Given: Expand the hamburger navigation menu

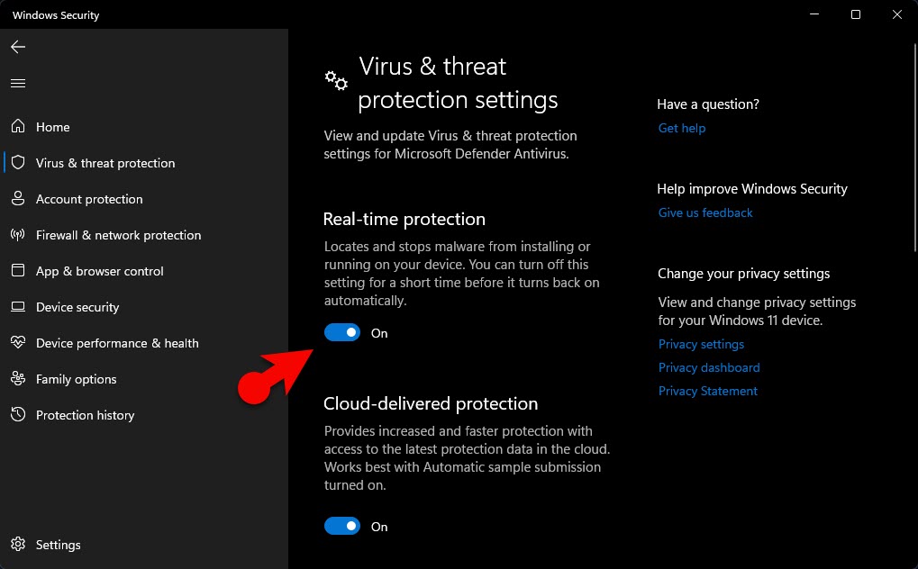Looking at the screenshot, I should coord(18,83).
